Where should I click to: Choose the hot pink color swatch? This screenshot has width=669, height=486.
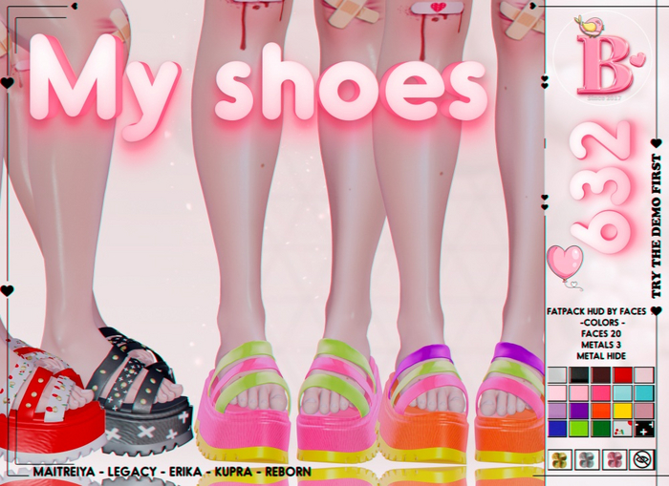pyautogui.click(x=601, y=392)
